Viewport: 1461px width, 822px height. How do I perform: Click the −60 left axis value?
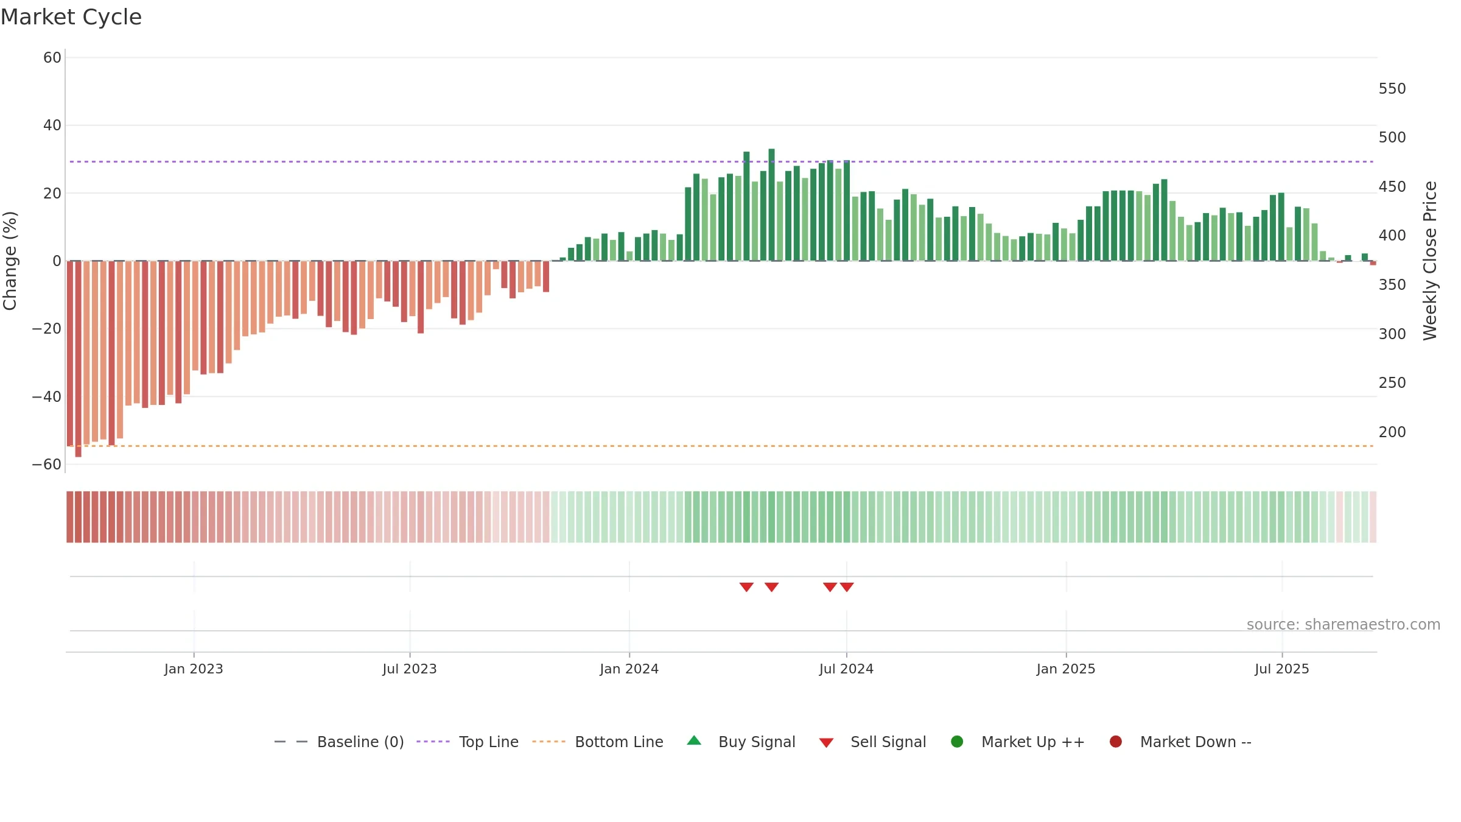(x=47, y=465)
